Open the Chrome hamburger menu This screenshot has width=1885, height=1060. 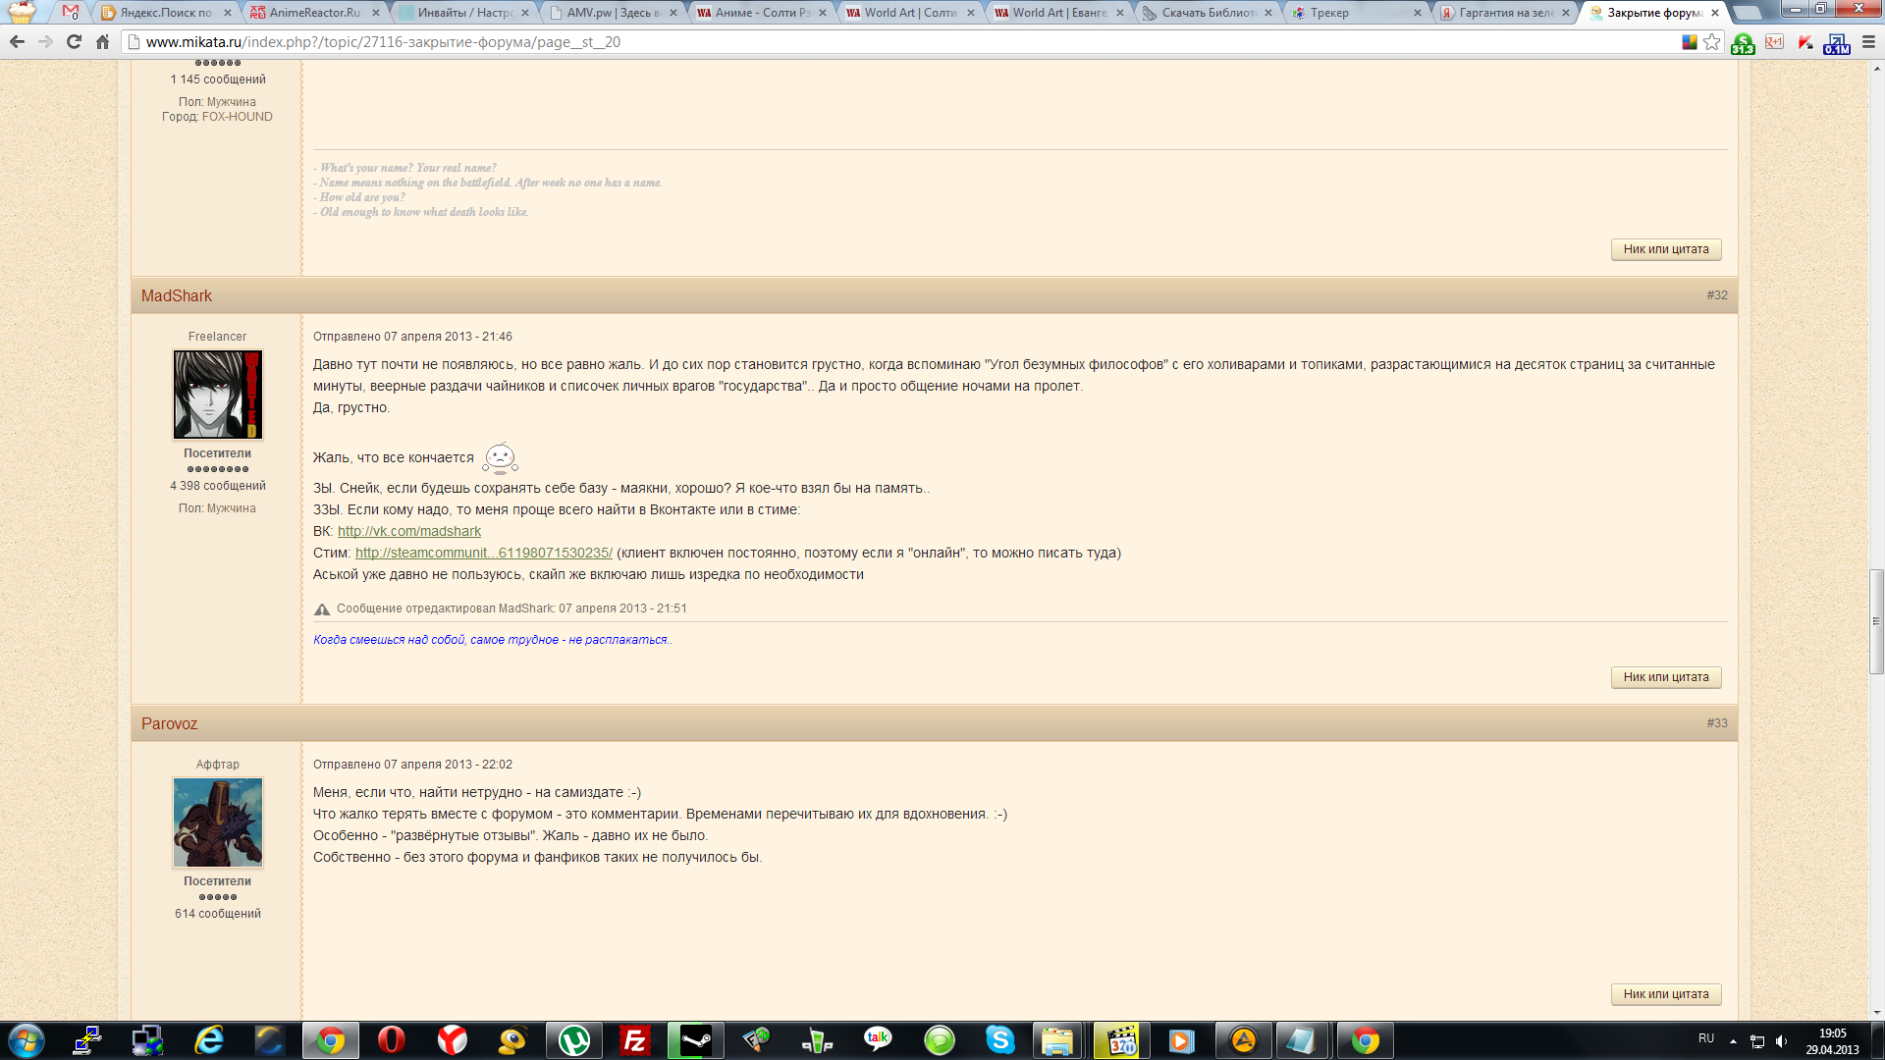point(1868,42)
